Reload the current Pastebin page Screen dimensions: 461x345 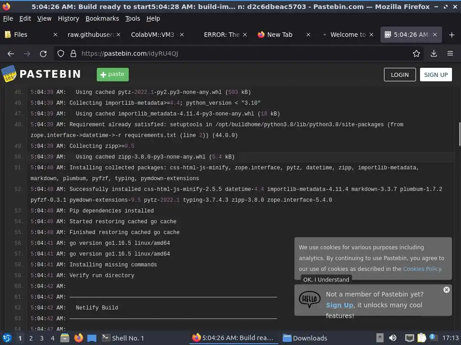point(43,54)
